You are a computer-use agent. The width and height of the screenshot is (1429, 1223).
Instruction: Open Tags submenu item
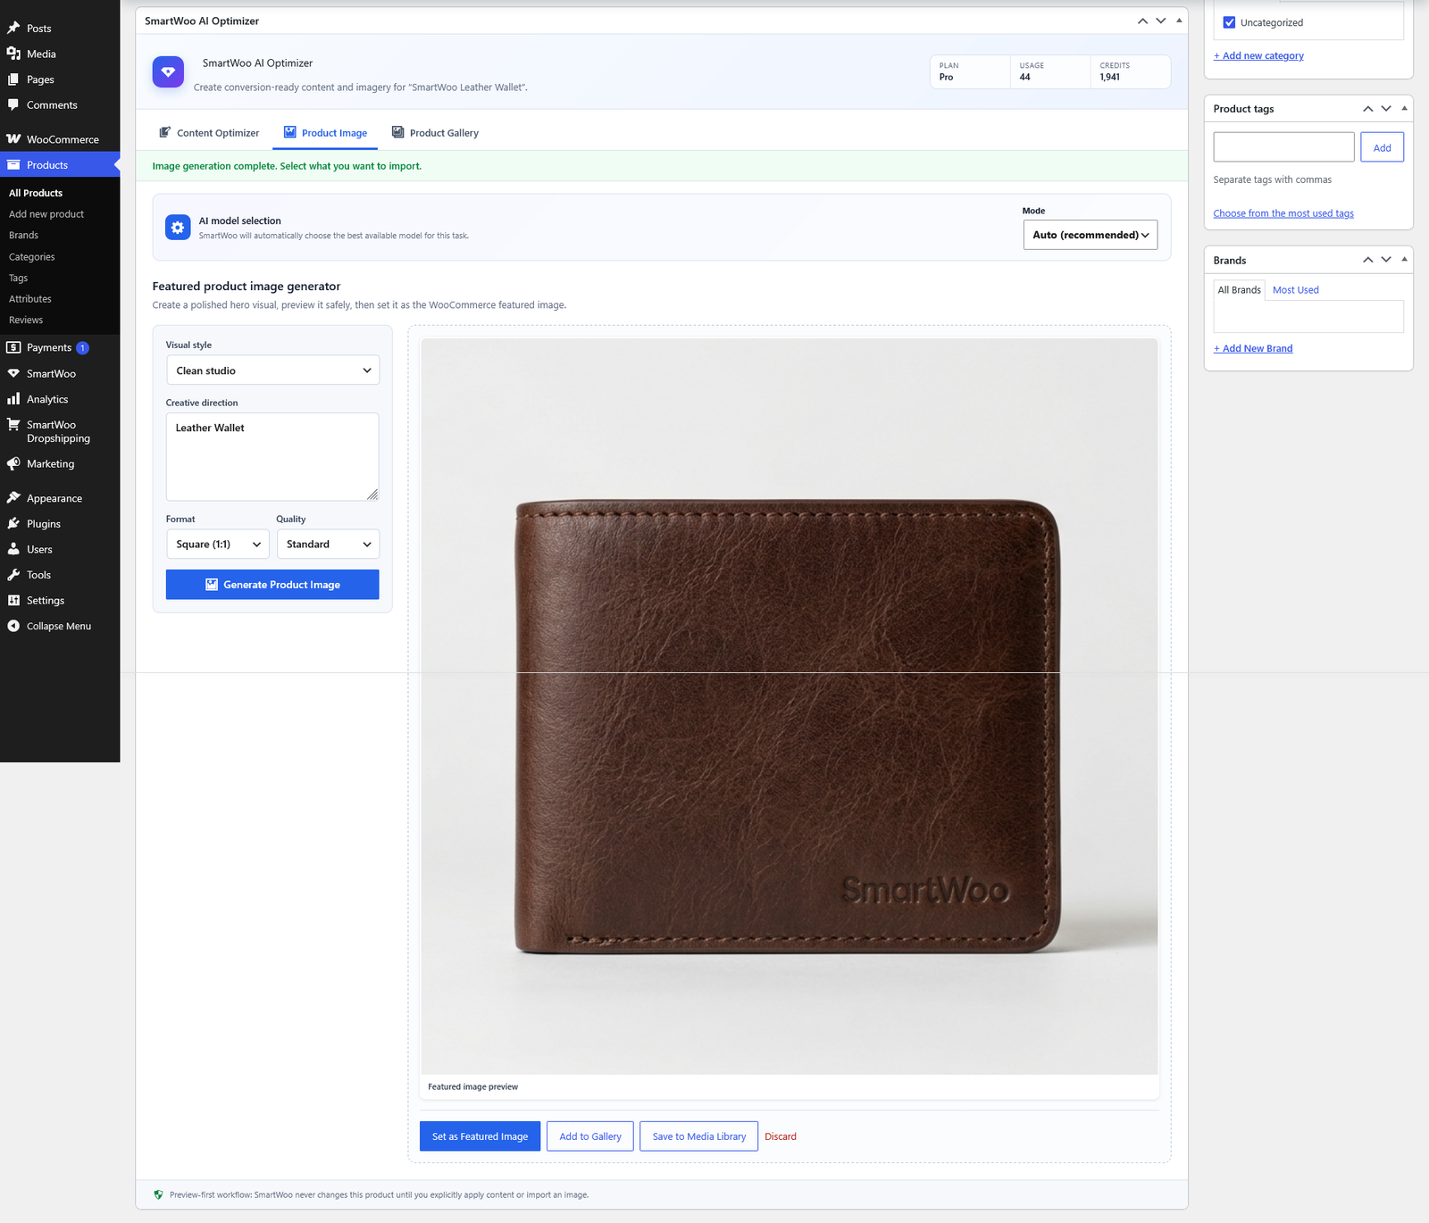click(18, 279)
